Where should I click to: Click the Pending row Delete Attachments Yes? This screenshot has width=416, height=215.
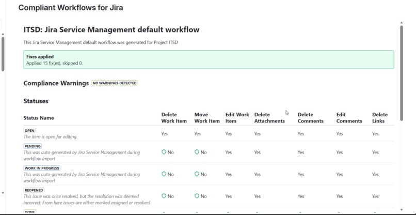click(x=258, y=152)
